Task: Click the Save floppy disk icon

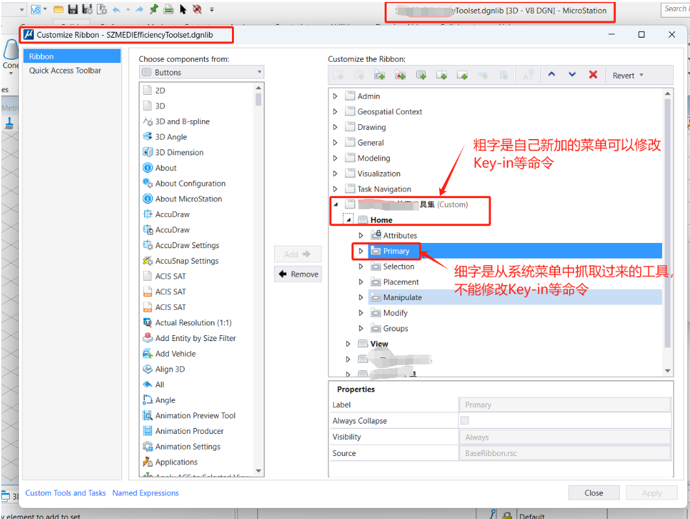Action: pyautogui.click(x=73, y=9)
